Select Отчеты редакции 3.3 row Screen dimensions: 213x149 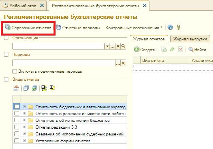point(70,127)
